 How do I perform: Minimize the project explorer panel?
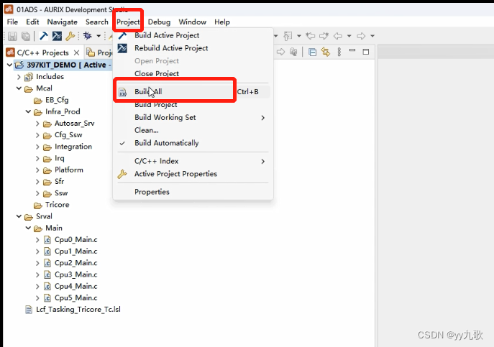[352, 52]
